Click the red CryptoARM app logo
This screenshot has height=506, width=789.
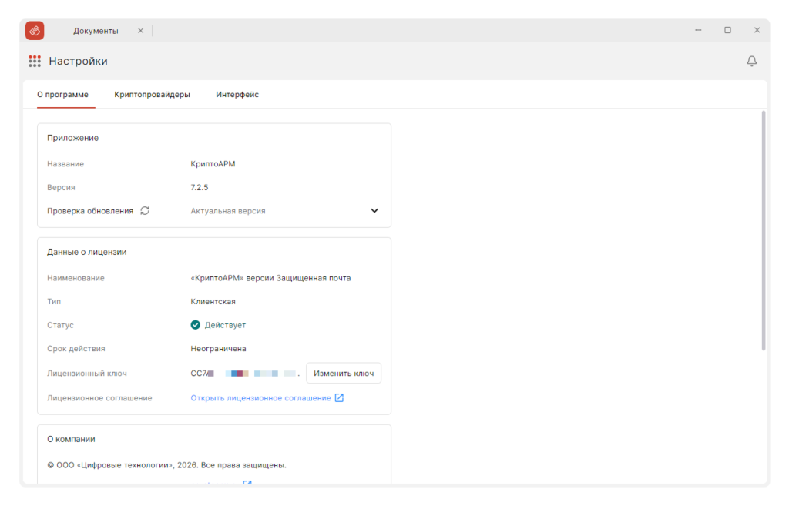click(x=35, y=31)
